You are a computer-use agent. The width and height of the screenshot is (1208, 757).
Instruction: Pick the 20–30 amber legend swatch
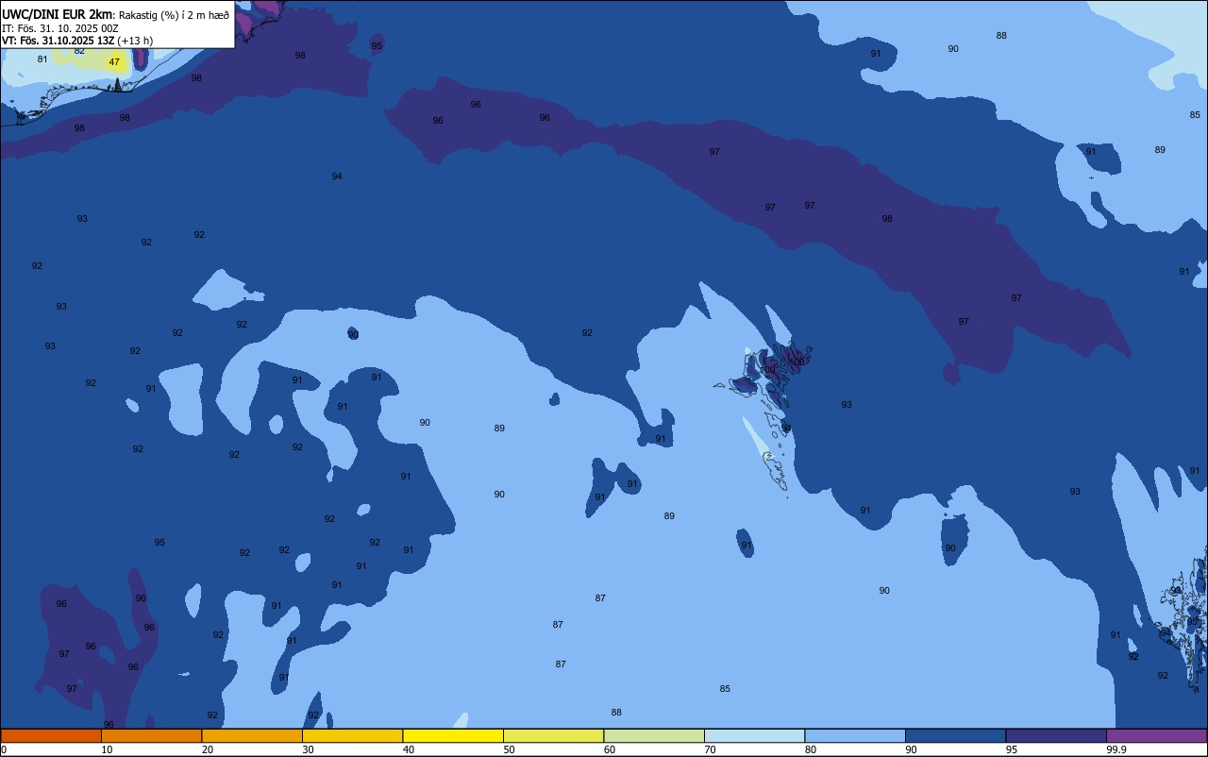(252, 735)
